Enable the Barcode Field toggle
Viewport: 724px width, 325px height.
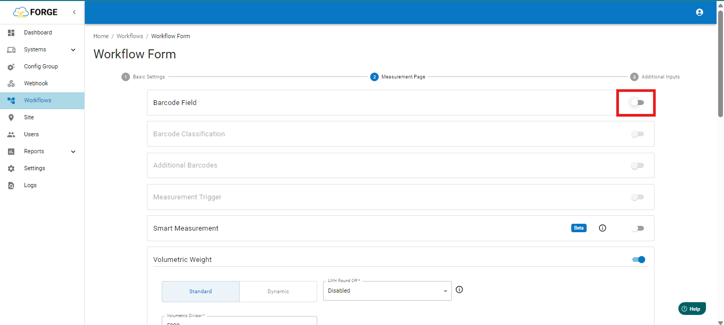tap(637, 103)
